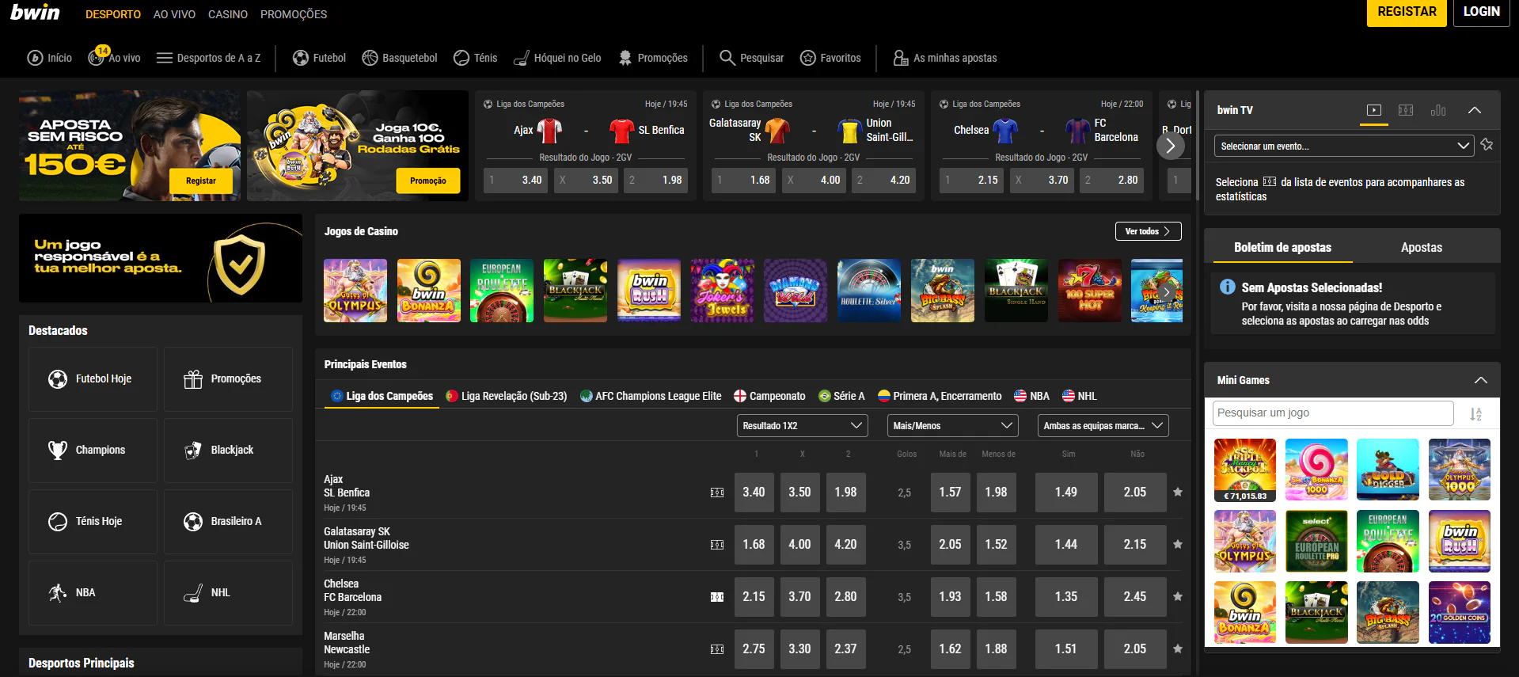This screenshot has height=677, width=1519.
Task: Click Ver todos in Jogos de Casino
Action: click(x=1148, y=231)
